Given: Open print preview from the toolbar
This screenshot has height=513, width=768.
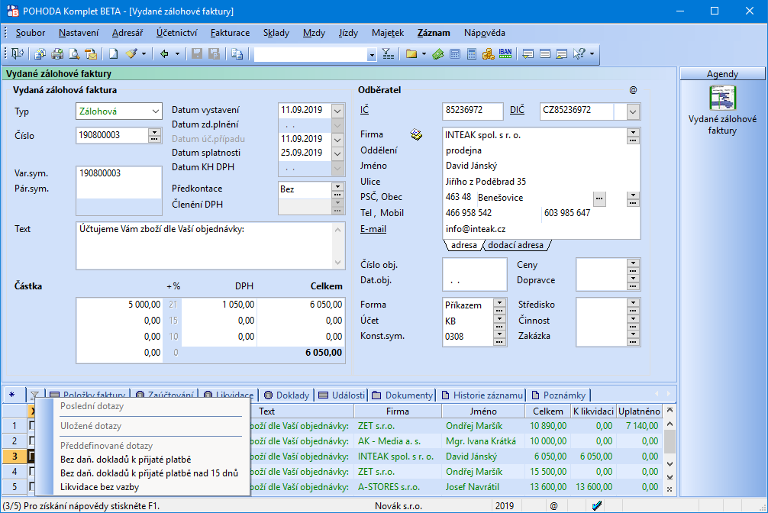Looking at the screenshot, I should point(74,54).
